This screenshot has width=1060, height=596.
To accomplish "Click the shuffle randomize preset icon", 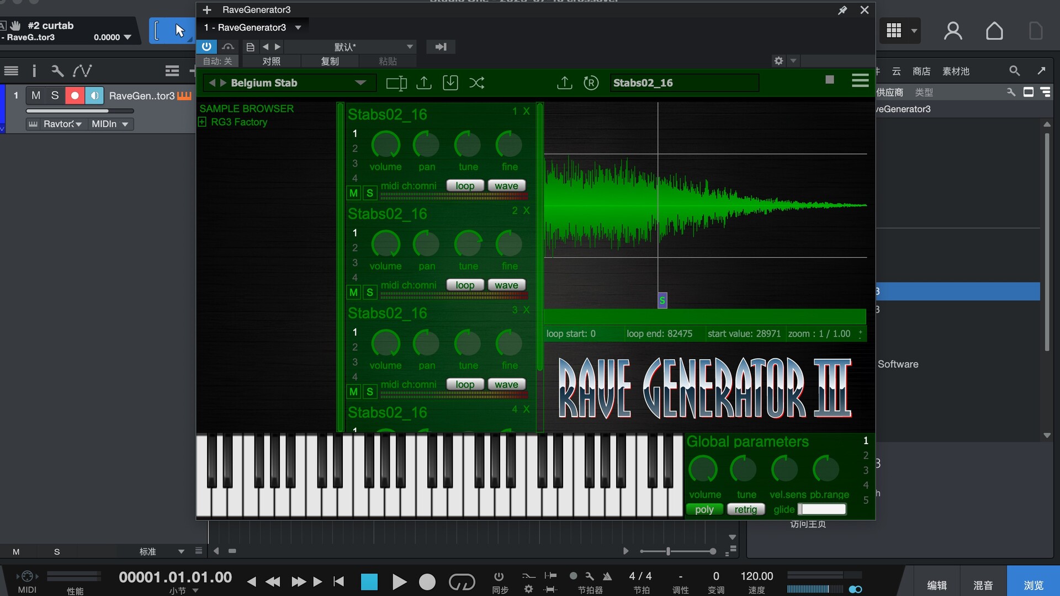I will coord(477,83).
